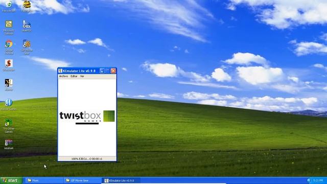
Task: Open the Ver menu in KEmulator
Action: click(x=82, y=76)
